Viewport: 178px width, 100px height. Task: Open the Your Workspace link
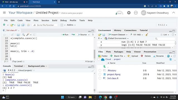pos(20,12)
